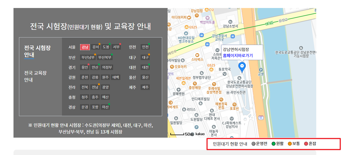Click the 백암아트홀 icon on map
The width and height of the screenshot is (349, 155).
pos(208,18)
